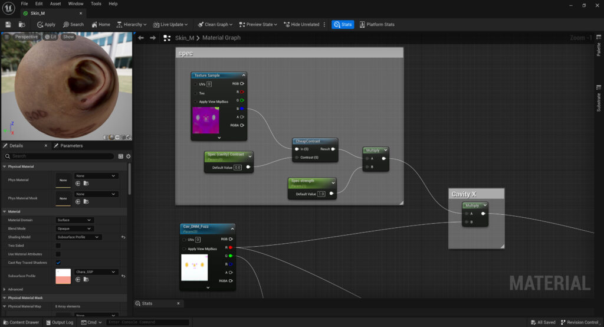Expand the Advanced section

point(5,289)
